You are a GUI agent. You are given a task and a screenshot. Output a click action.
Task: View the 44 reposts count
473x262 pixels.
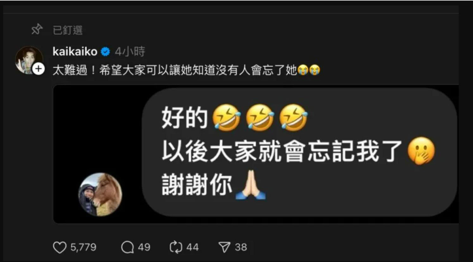(x=192, y=247)
